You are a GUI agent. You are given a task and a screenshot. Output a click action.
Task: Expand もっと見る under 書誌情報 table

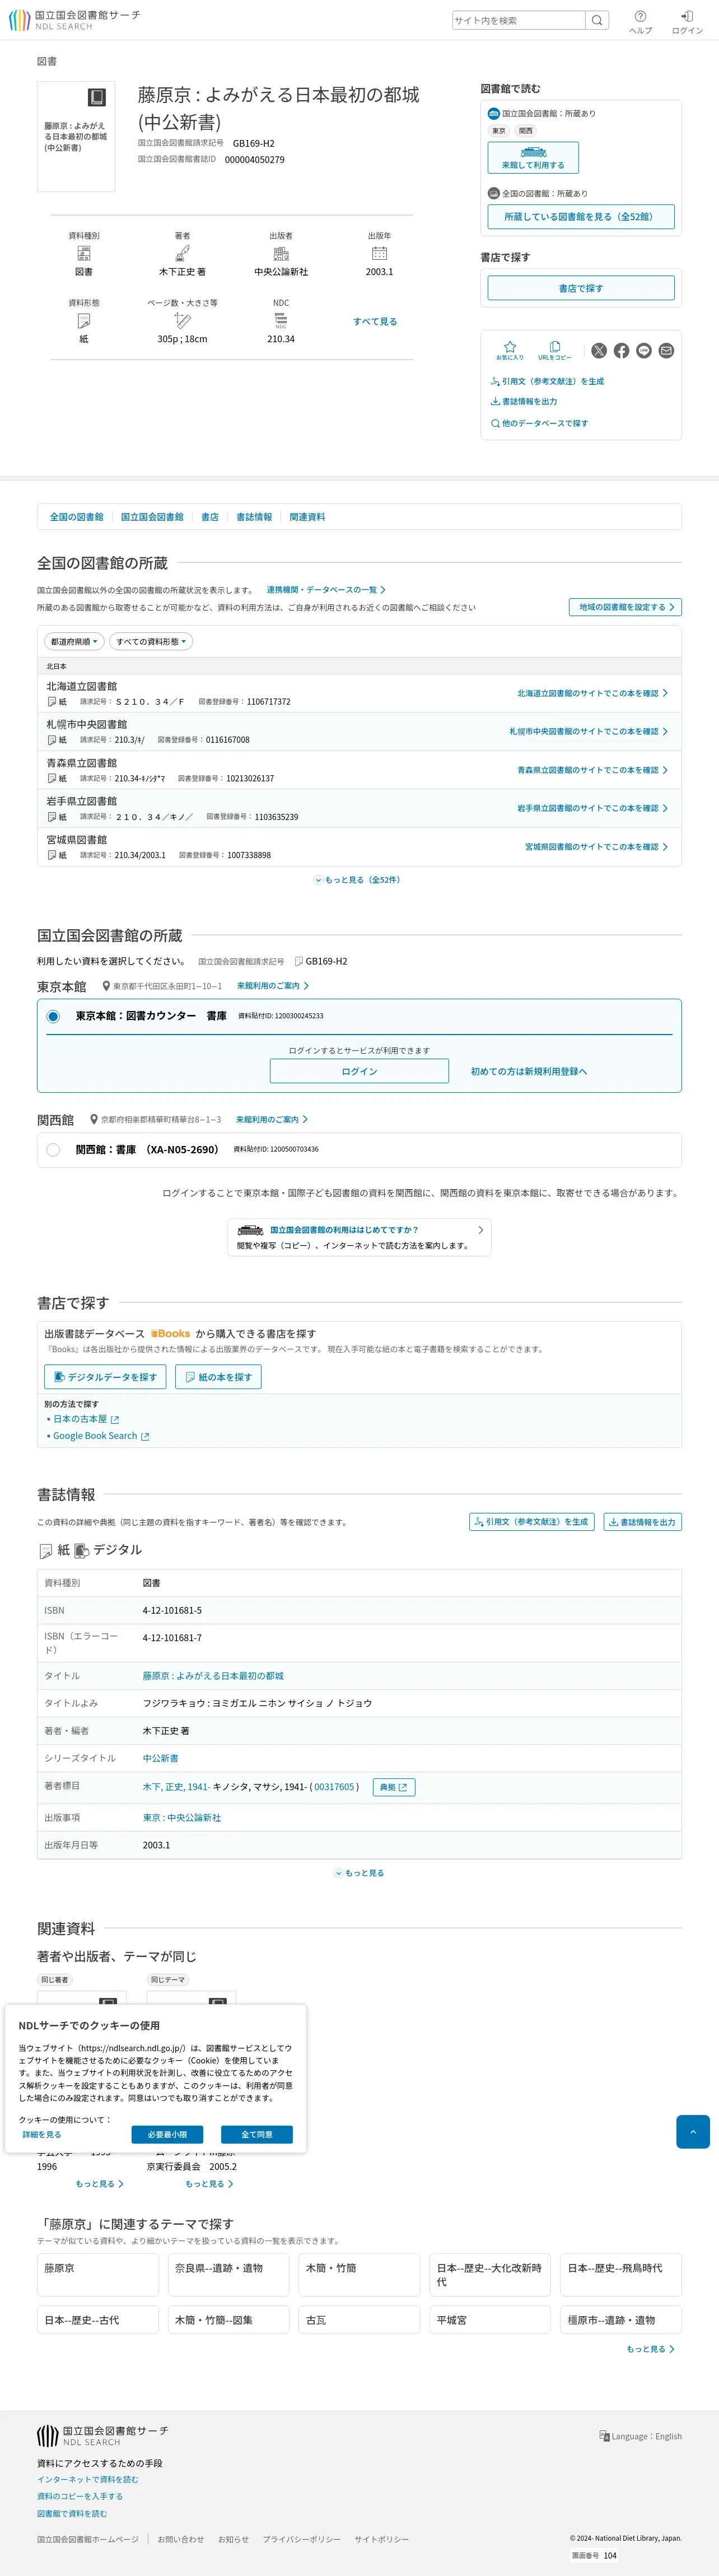pos(359,1873)
